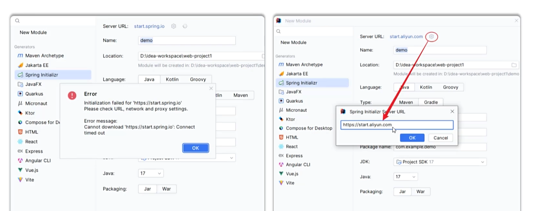This screenshot has height=211, width=537.
Task: Choose Gradle type in the start.aliyun.com window
Action: [431, 102]
